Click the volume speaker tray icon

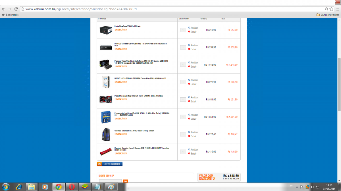[x=312, y=187]
